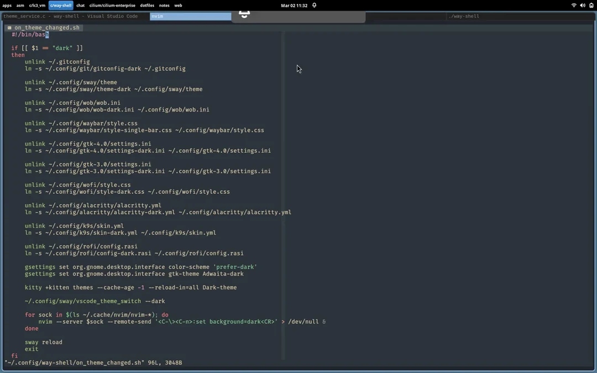Open the asm workspace
The width and height of the screenshot is (597, 373).
point(20,6)
